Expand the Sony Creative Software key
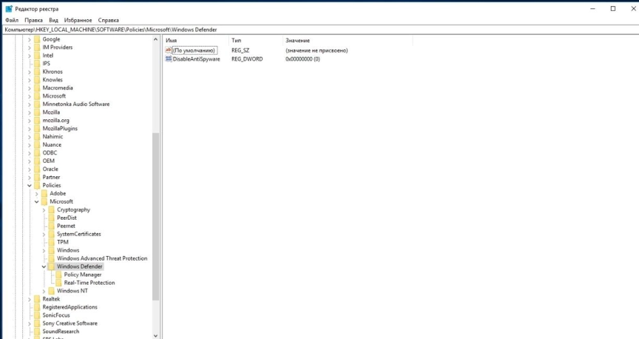This screenshot has width=639, height=339. pyautogui.click(x=29, y=324)
